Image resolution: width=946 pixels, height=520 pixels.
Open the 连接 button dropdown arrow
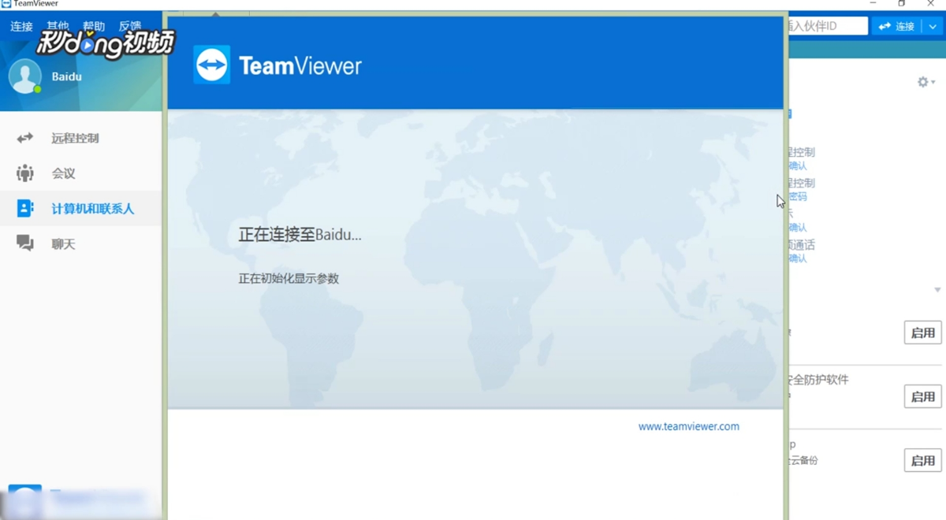coord(933,26)
